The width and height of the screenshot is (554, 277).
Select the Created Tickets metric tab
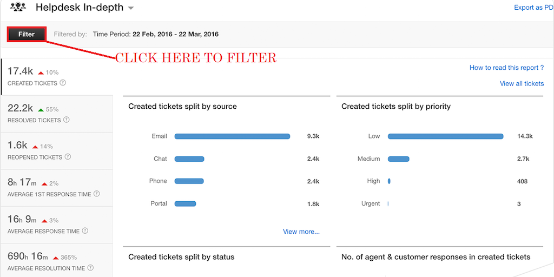(57, 77)
